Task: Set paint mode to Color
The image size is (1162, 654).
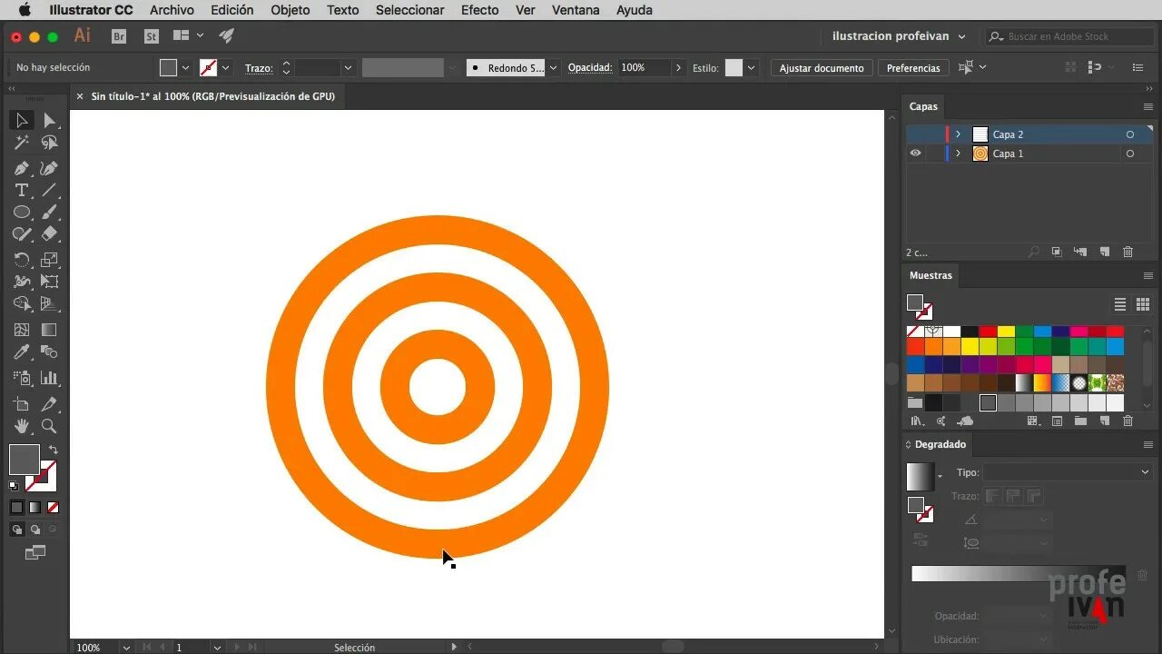Action: (x=16, y=508)
